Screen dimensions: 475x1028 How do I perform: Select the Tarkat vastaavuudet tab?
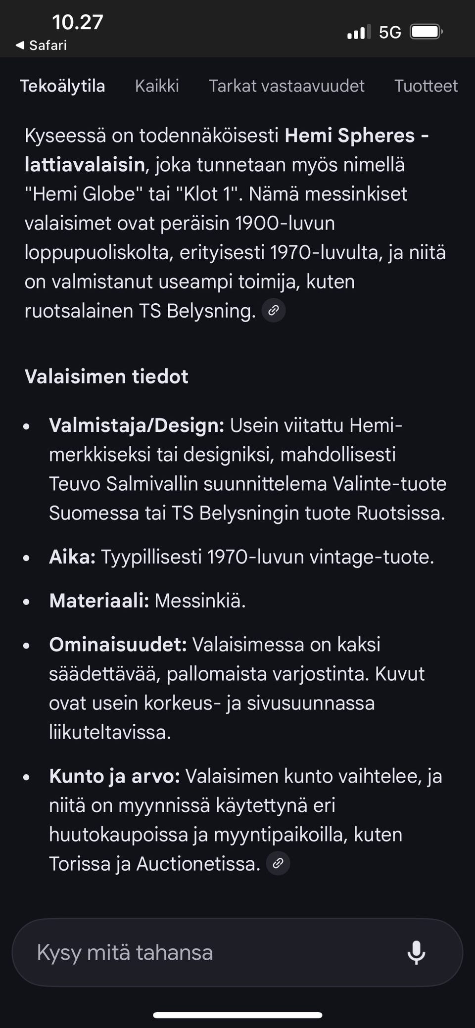[x=287, y=86]
